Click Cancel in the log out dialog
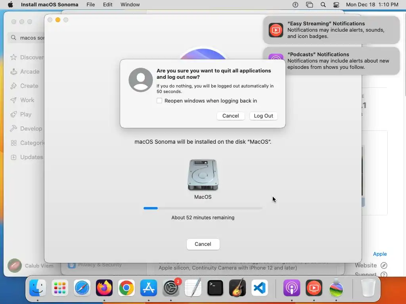Screen dimensions: 406x304 (x=230, y=116)
